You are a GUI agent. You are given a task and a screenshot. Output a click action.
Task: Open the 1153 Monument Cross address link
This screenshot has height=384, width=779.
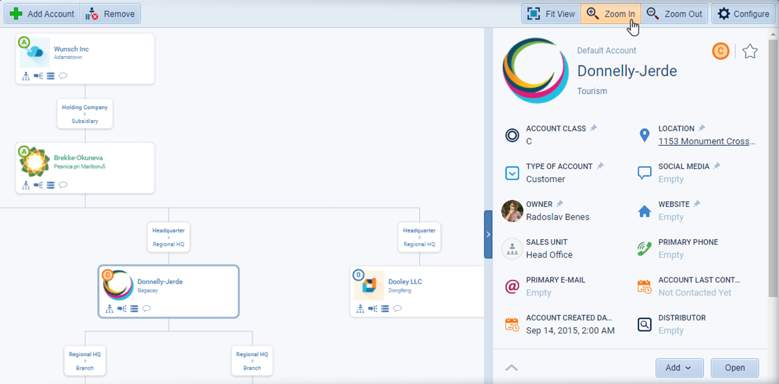pos(707,141)
